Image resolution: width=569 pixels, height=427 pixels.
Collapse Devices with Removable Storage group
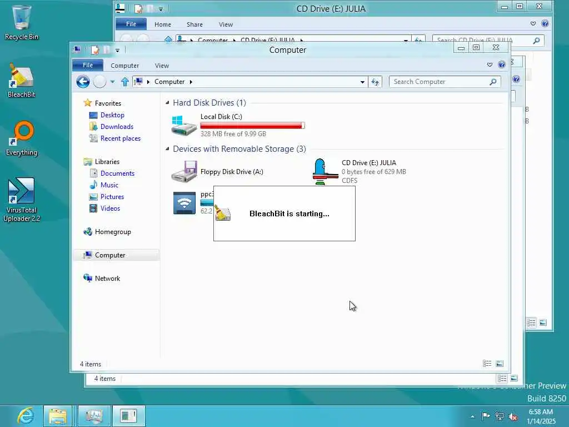(x=167, y=149)
